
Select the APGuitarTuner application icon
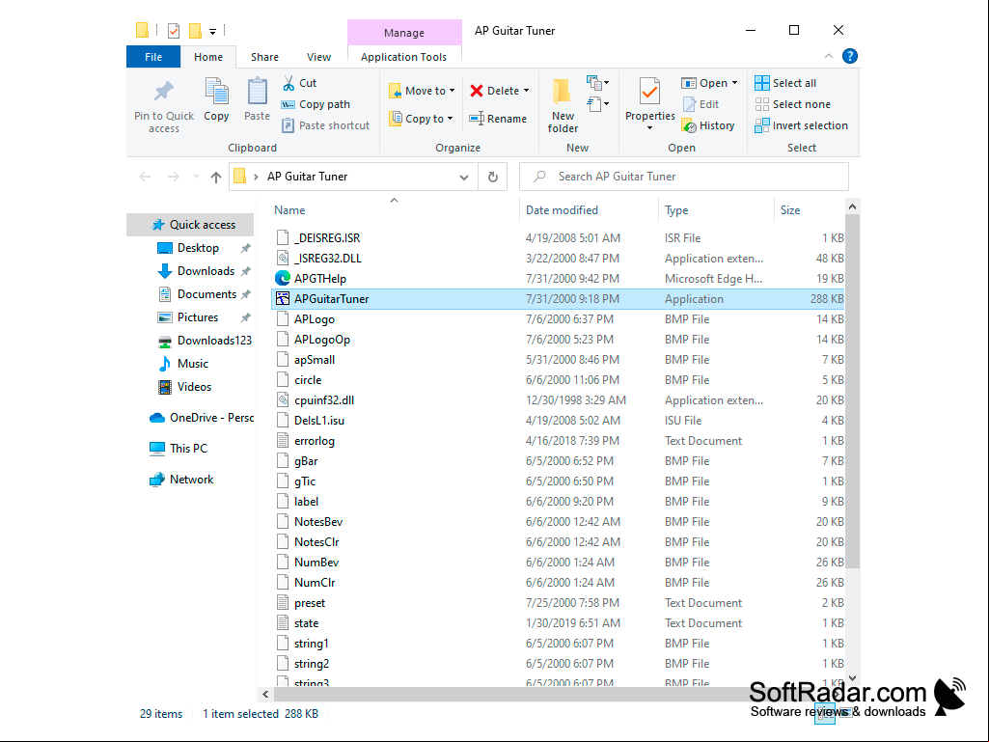pyautogui.click(x=283, y=298)
